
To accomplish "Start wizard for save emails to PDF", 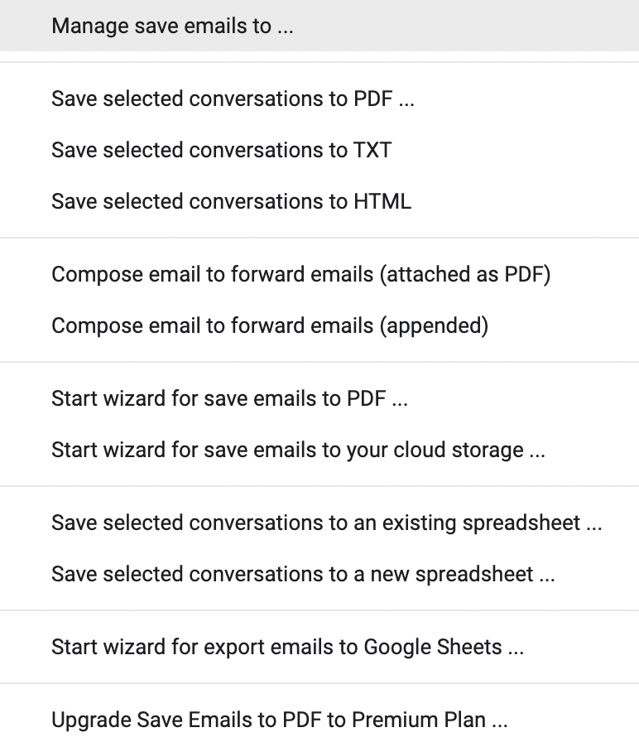I will [229, 398].
